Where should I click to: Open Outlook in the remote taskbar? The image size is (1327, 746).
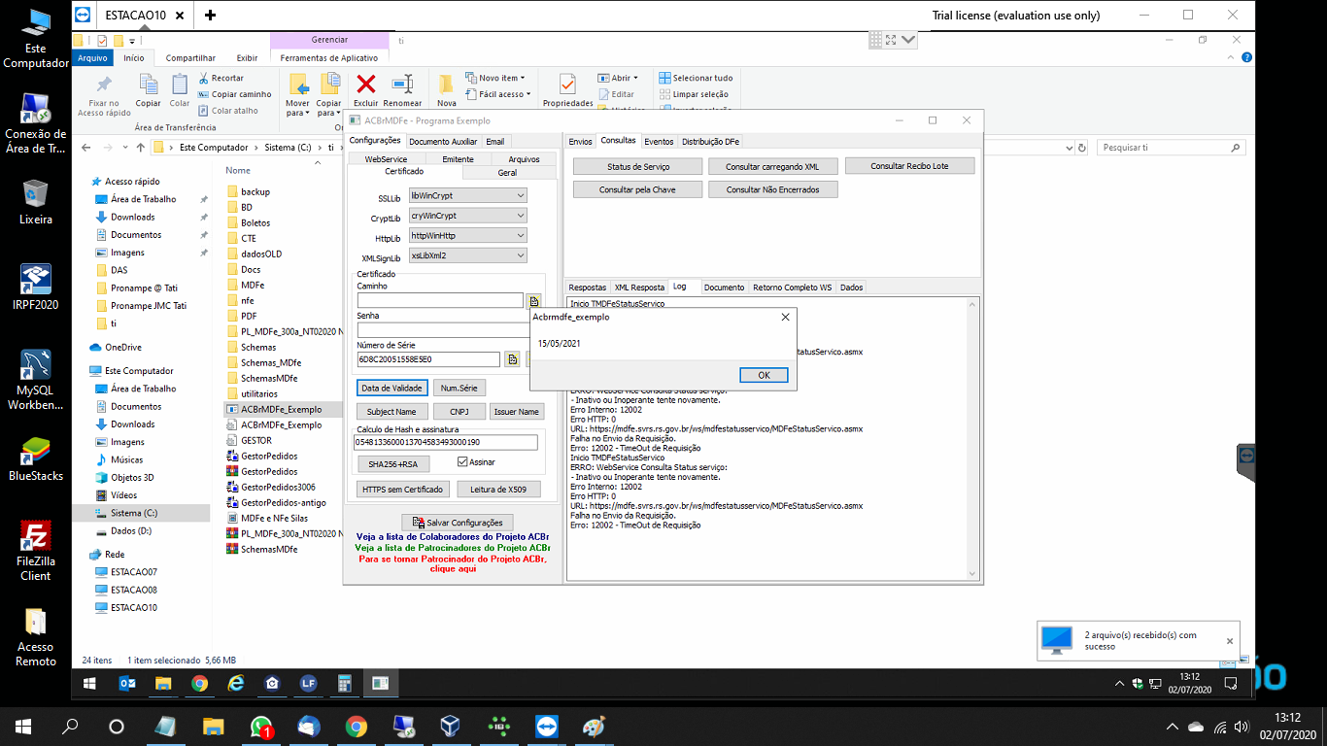coord(127,684)
